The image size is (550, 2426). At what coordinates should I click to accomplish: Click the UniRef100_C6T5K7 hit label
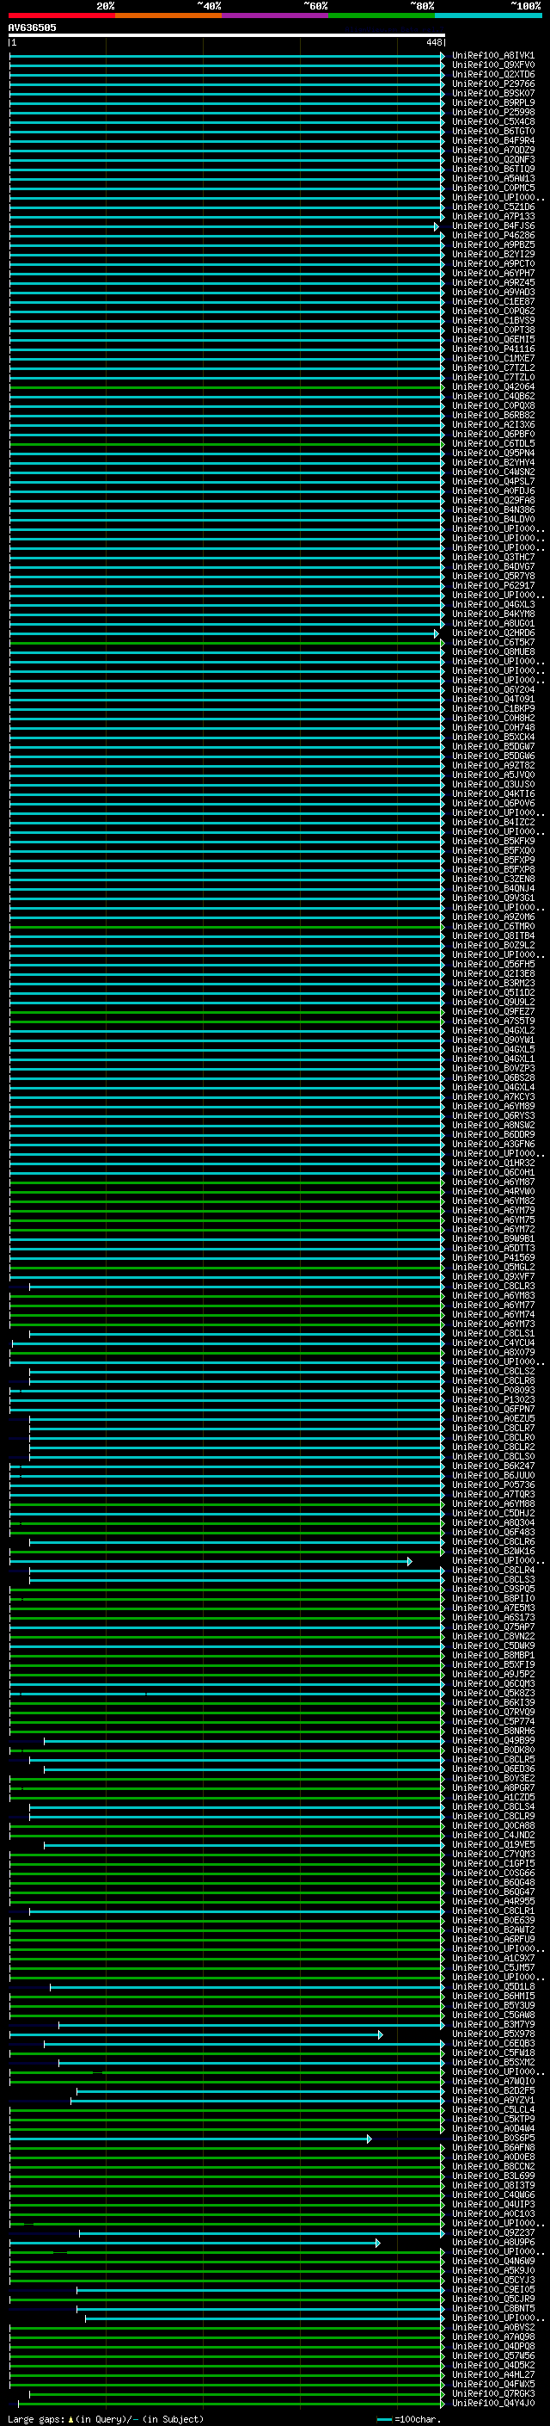coord(493,642)
